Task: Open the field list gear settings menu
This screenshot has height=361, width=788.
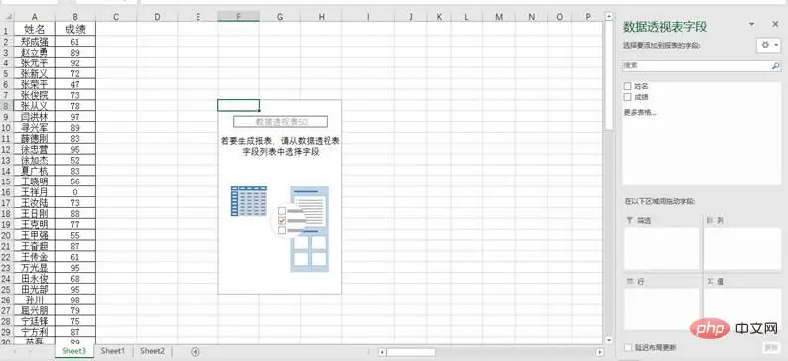Action: point(769,45)
